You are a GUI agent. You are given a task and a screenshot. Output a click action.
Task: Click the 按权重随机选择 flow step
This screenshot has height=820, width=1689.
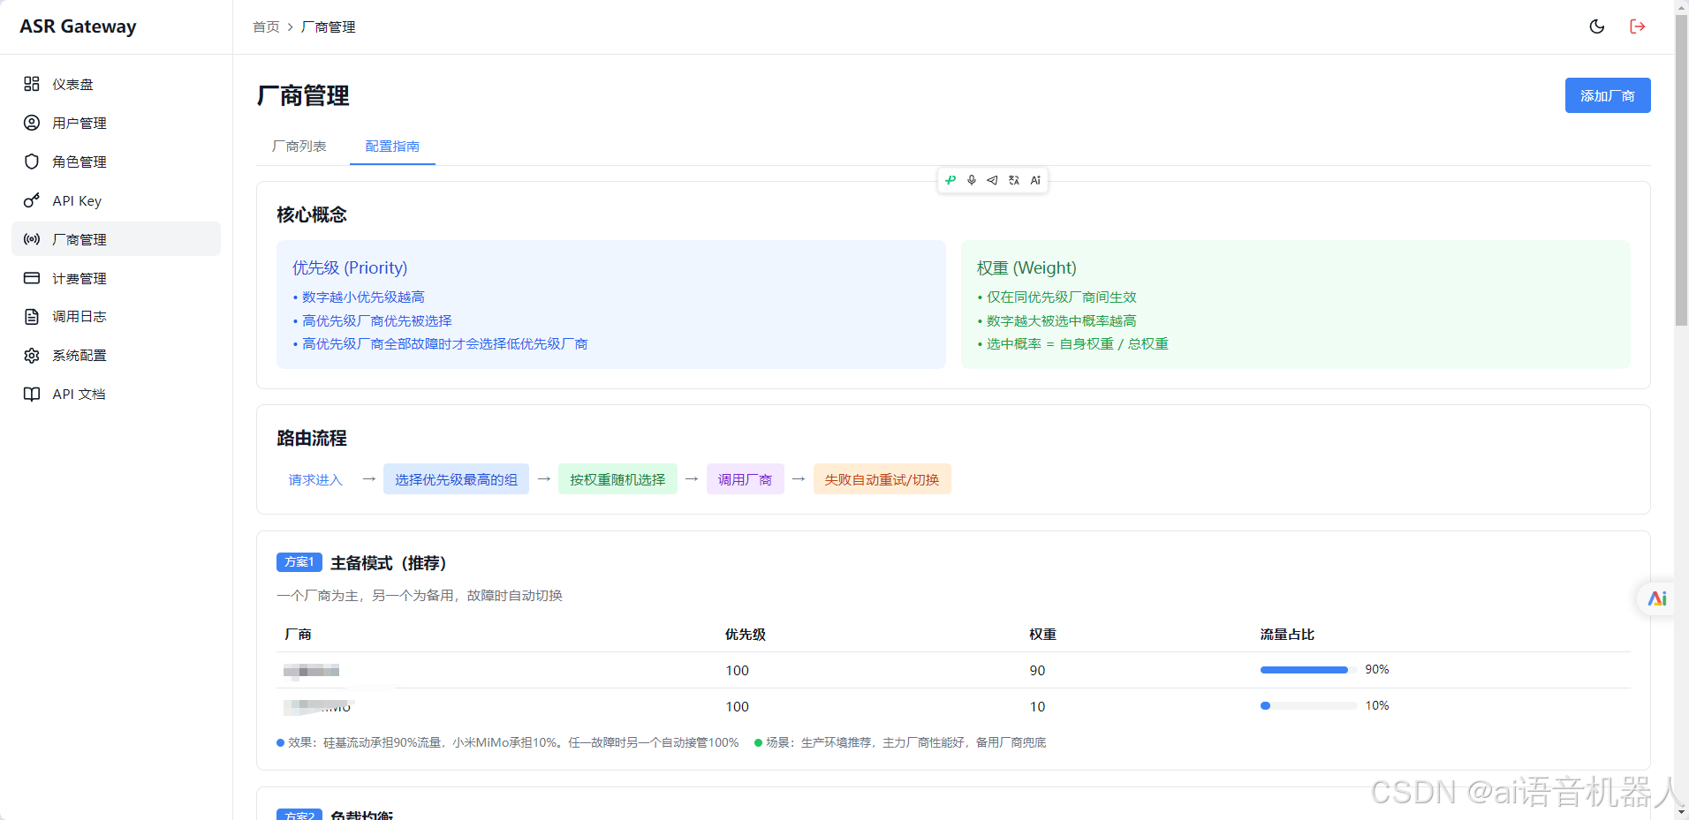coord(617,479)
